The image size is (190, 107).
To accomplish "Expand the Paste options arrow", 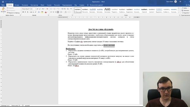I will point(4,13).
